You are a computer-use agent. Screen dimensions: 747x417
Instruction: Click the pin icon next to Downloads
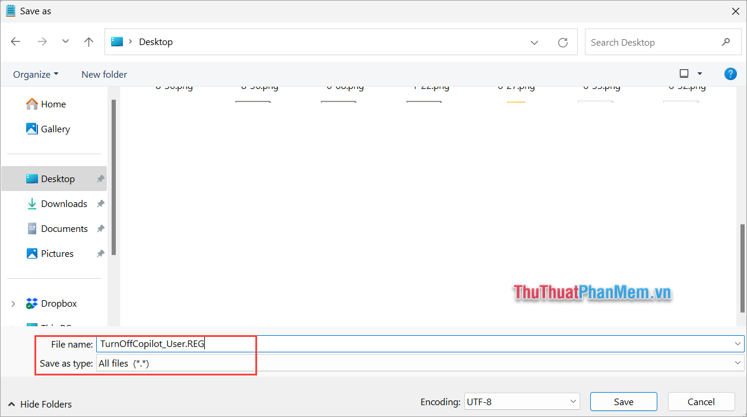pyautogui.click(x=100, y=203)
